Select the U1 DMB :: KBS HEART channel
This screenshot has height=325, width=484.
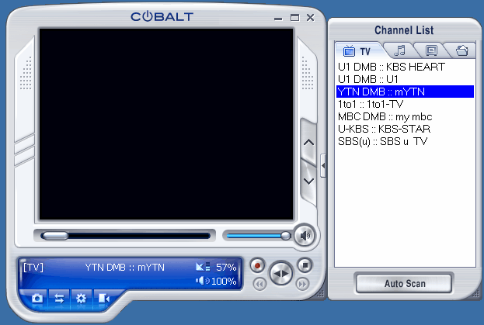pyautogui.click(x=405, y=67)
